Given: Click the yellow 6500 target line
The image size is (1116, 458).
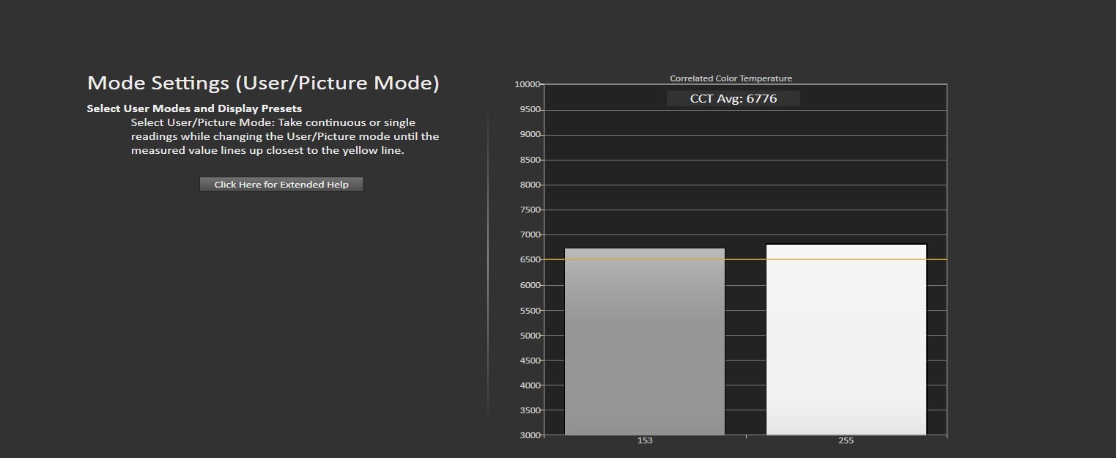Looking at the screenshot, I should click(x=745, y=259).
